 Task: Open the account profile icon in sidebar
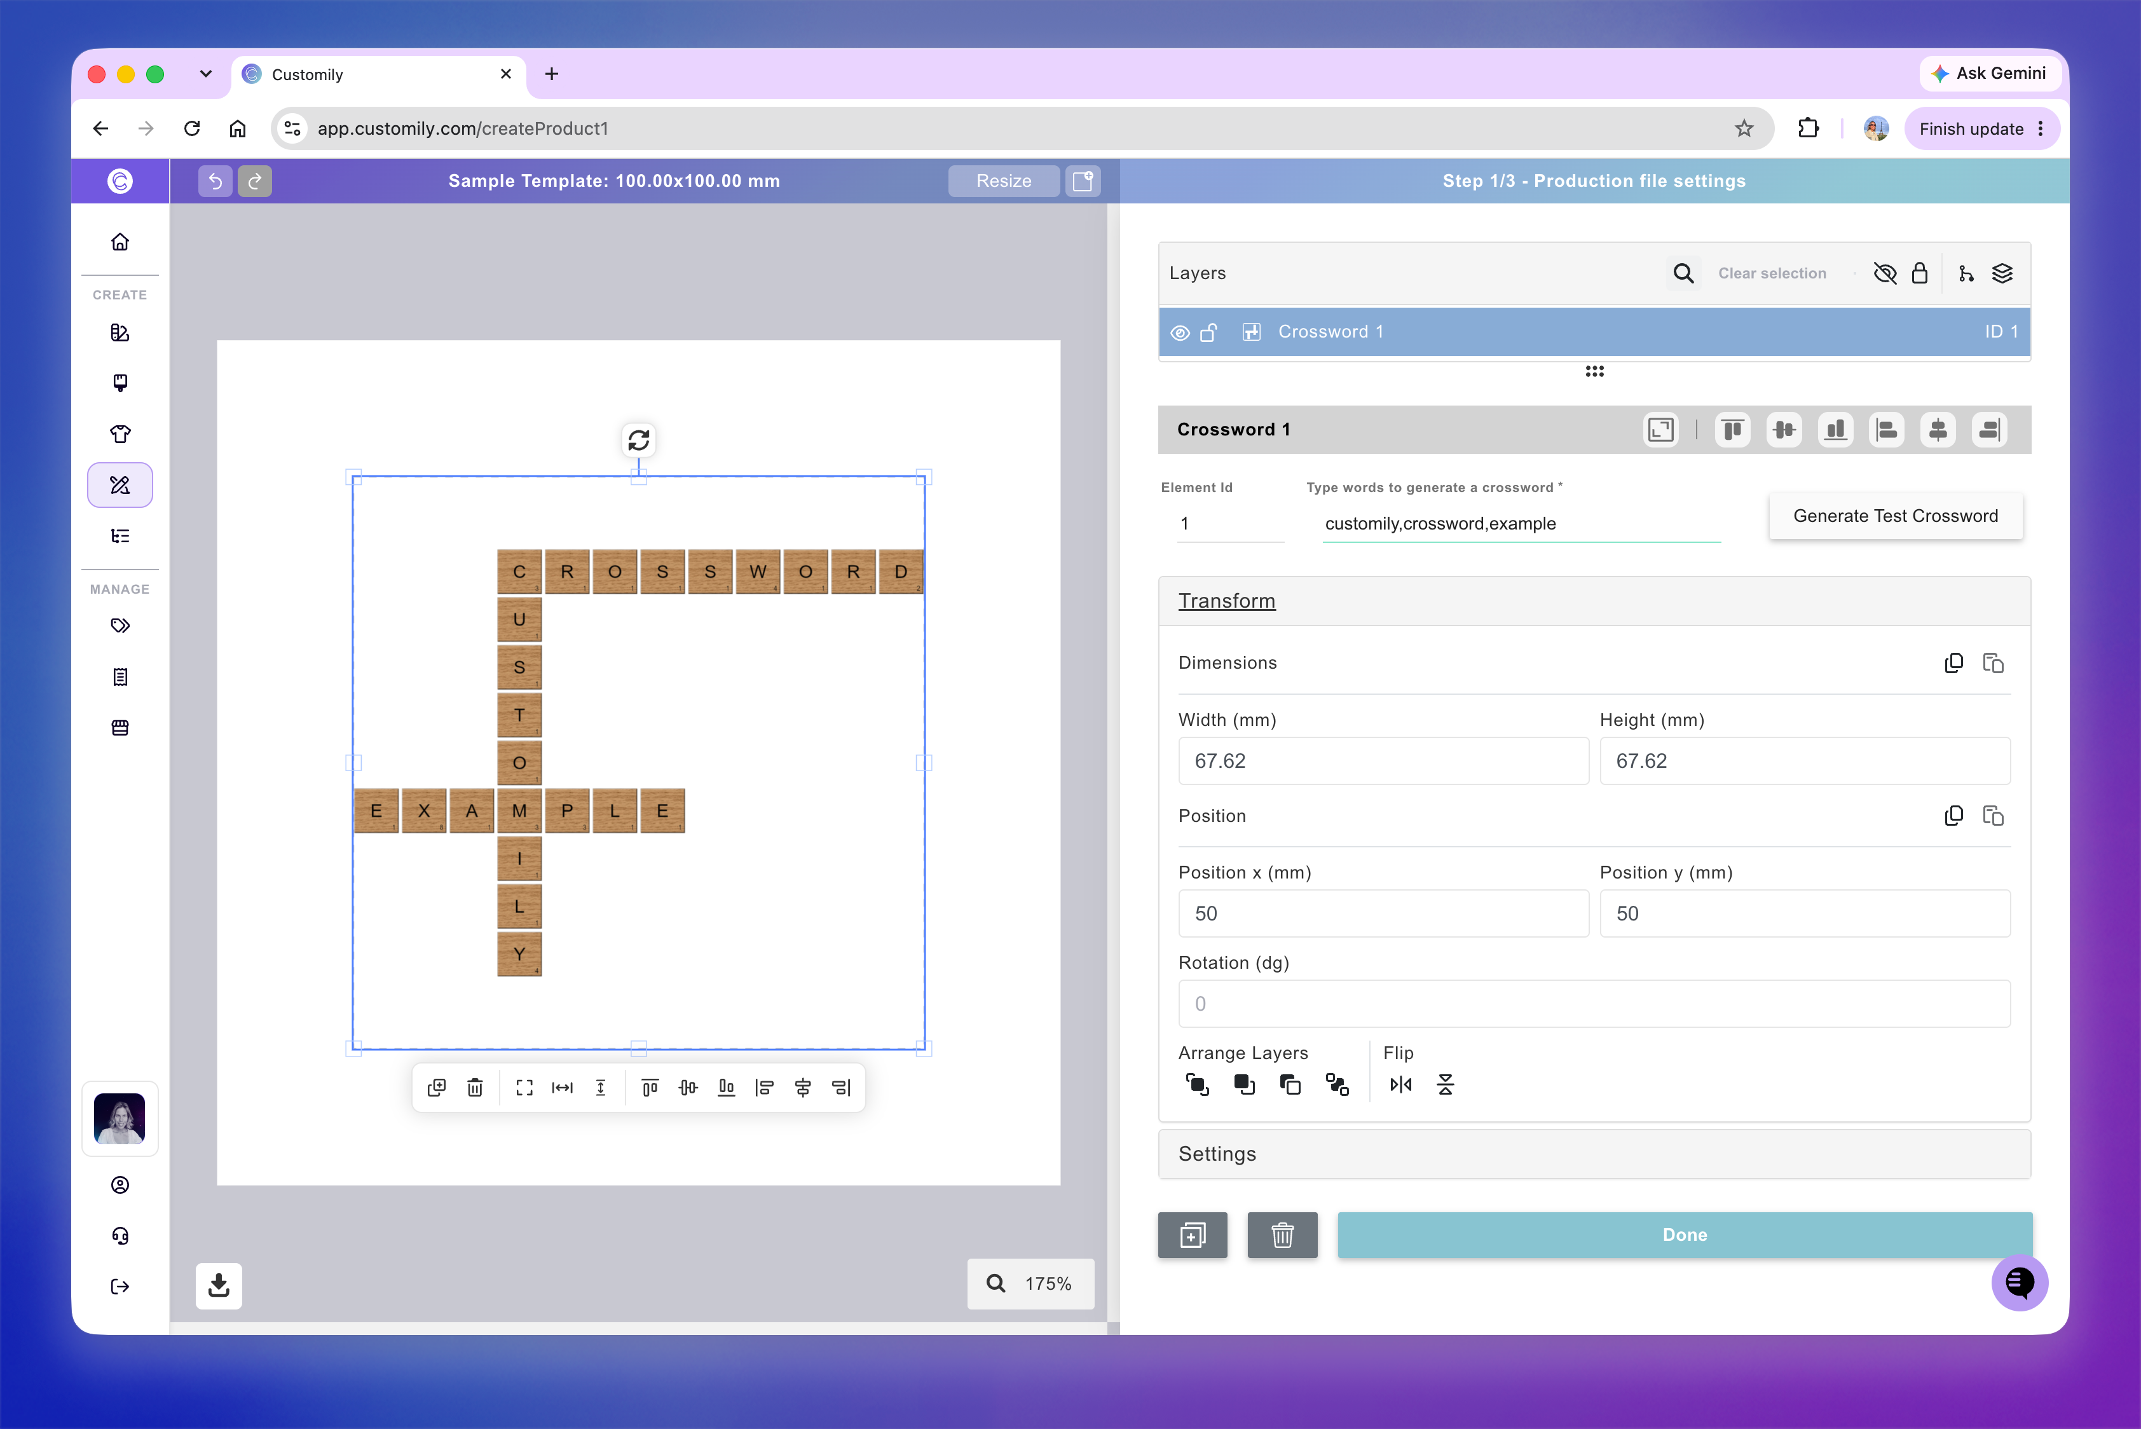[120, 1185]
